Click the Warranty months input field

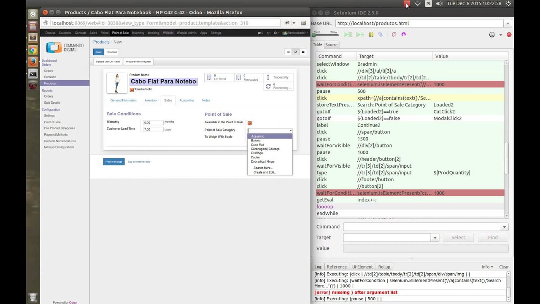click(153, 122)
